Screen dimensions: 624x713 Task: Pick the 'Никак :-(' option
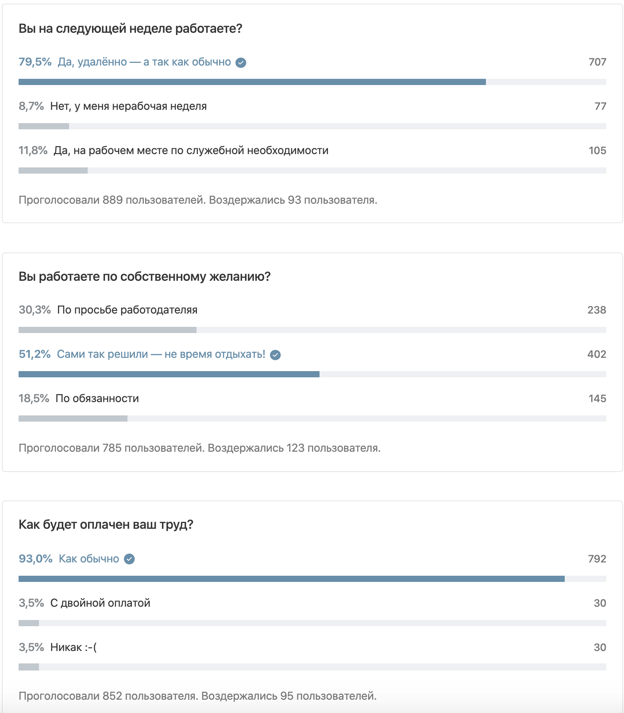point(73,647)
